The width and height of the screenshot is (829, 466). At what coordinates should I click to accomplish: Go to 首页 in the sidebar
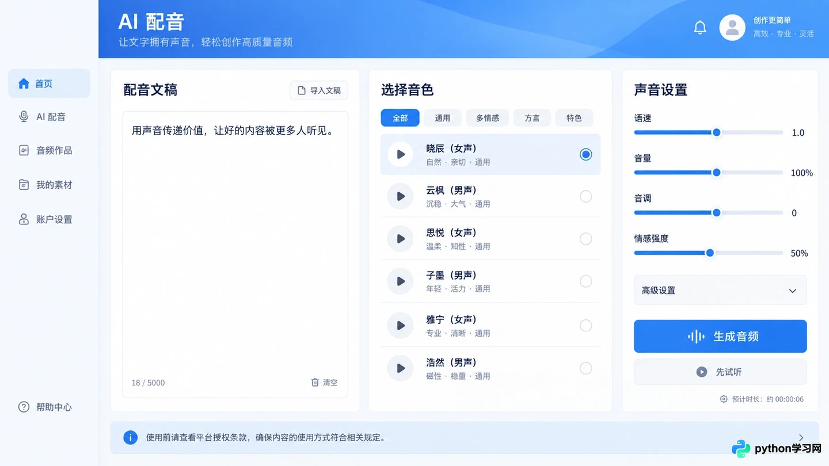coord(49,83)
